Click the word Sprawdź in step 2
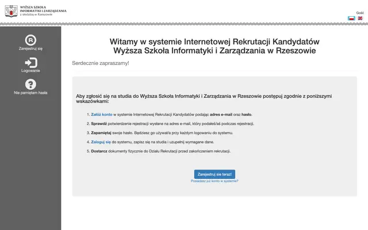This screenshot has width=368, height=230. (x=99, y=124)
